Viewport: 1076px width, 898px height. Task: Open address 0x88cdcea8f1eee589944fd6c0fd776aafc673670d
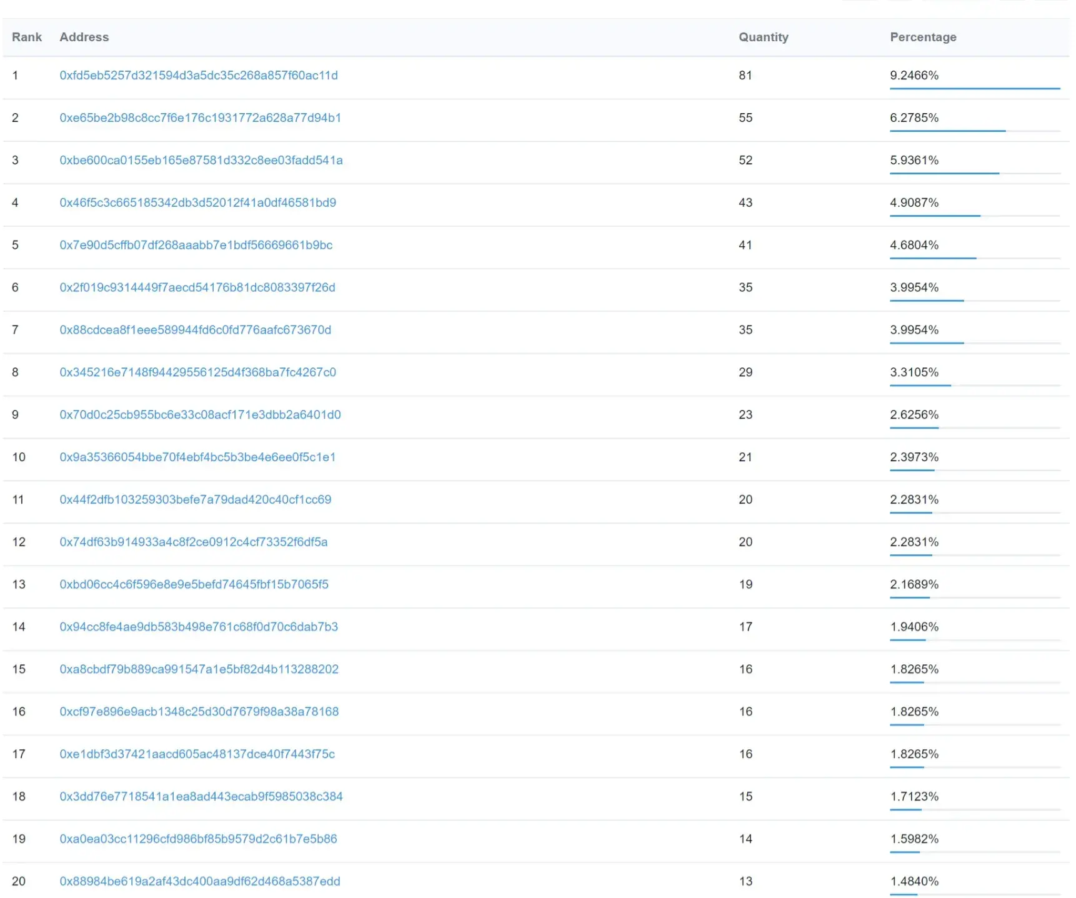click(x=196, y=330)
